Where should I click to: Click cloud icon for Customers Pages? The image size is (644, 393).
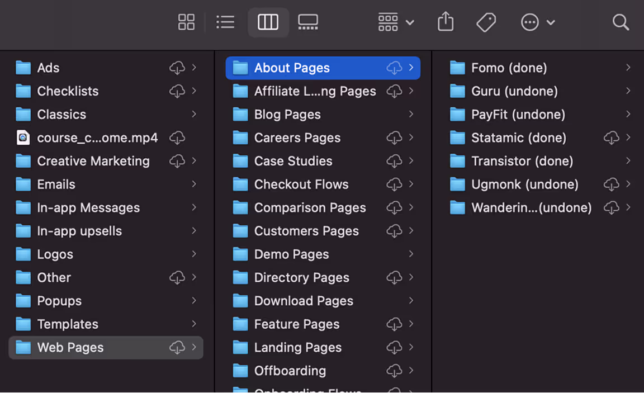[394, 231]
